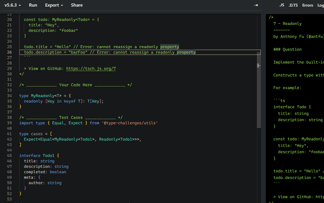Collapse the sidebar with the arrow icon
Screen dimensions: 324x203
(x=256, y=5)
